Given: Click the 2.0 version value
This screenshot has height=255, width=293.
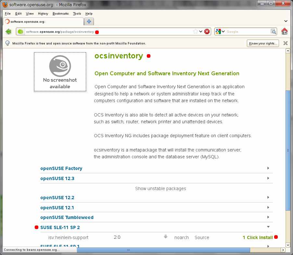Looking at the screenshot, I should coord(117,237).
